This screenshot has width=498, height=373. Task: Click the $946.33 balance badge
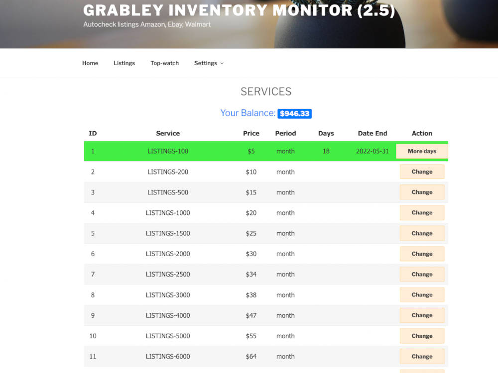(x=294, y=113)
